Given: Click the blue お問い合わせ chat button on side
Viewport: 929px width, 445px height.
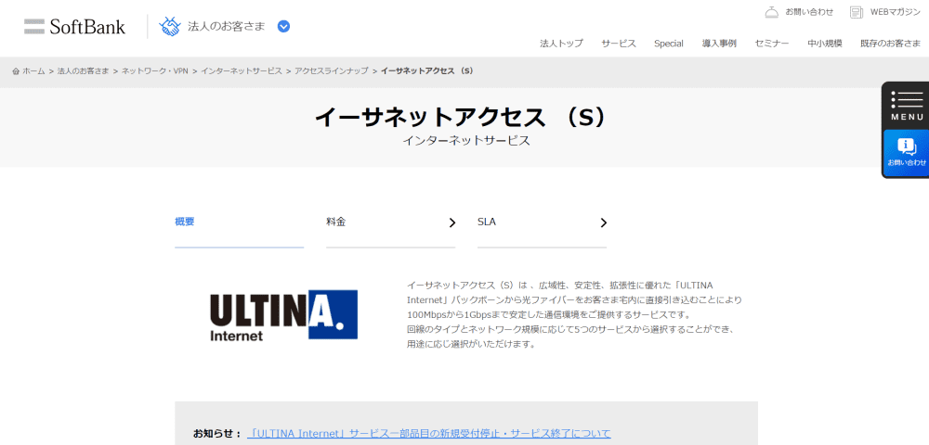Looking at the screenshot, I should (x=906, y=153).
